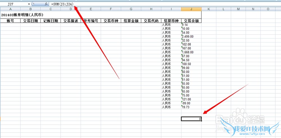Select the cell with value 60.00
The height and width of the screenshot is (138, 281).
point(191,72)
